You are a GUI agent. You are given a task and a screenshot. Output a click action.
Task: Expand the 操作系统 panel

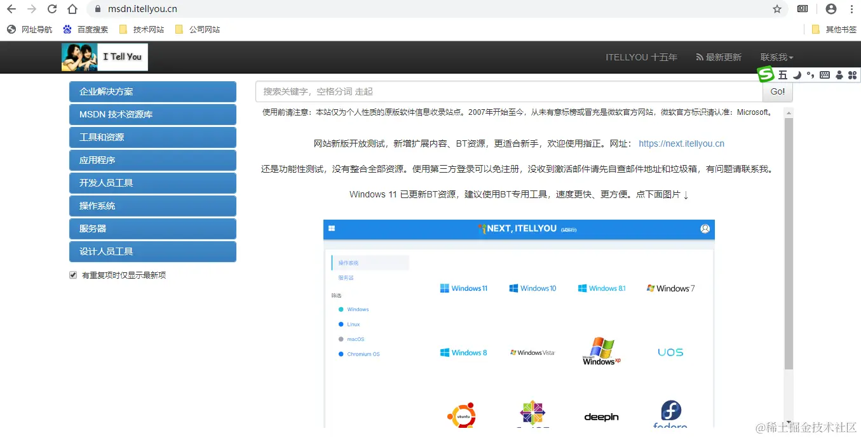153,206
